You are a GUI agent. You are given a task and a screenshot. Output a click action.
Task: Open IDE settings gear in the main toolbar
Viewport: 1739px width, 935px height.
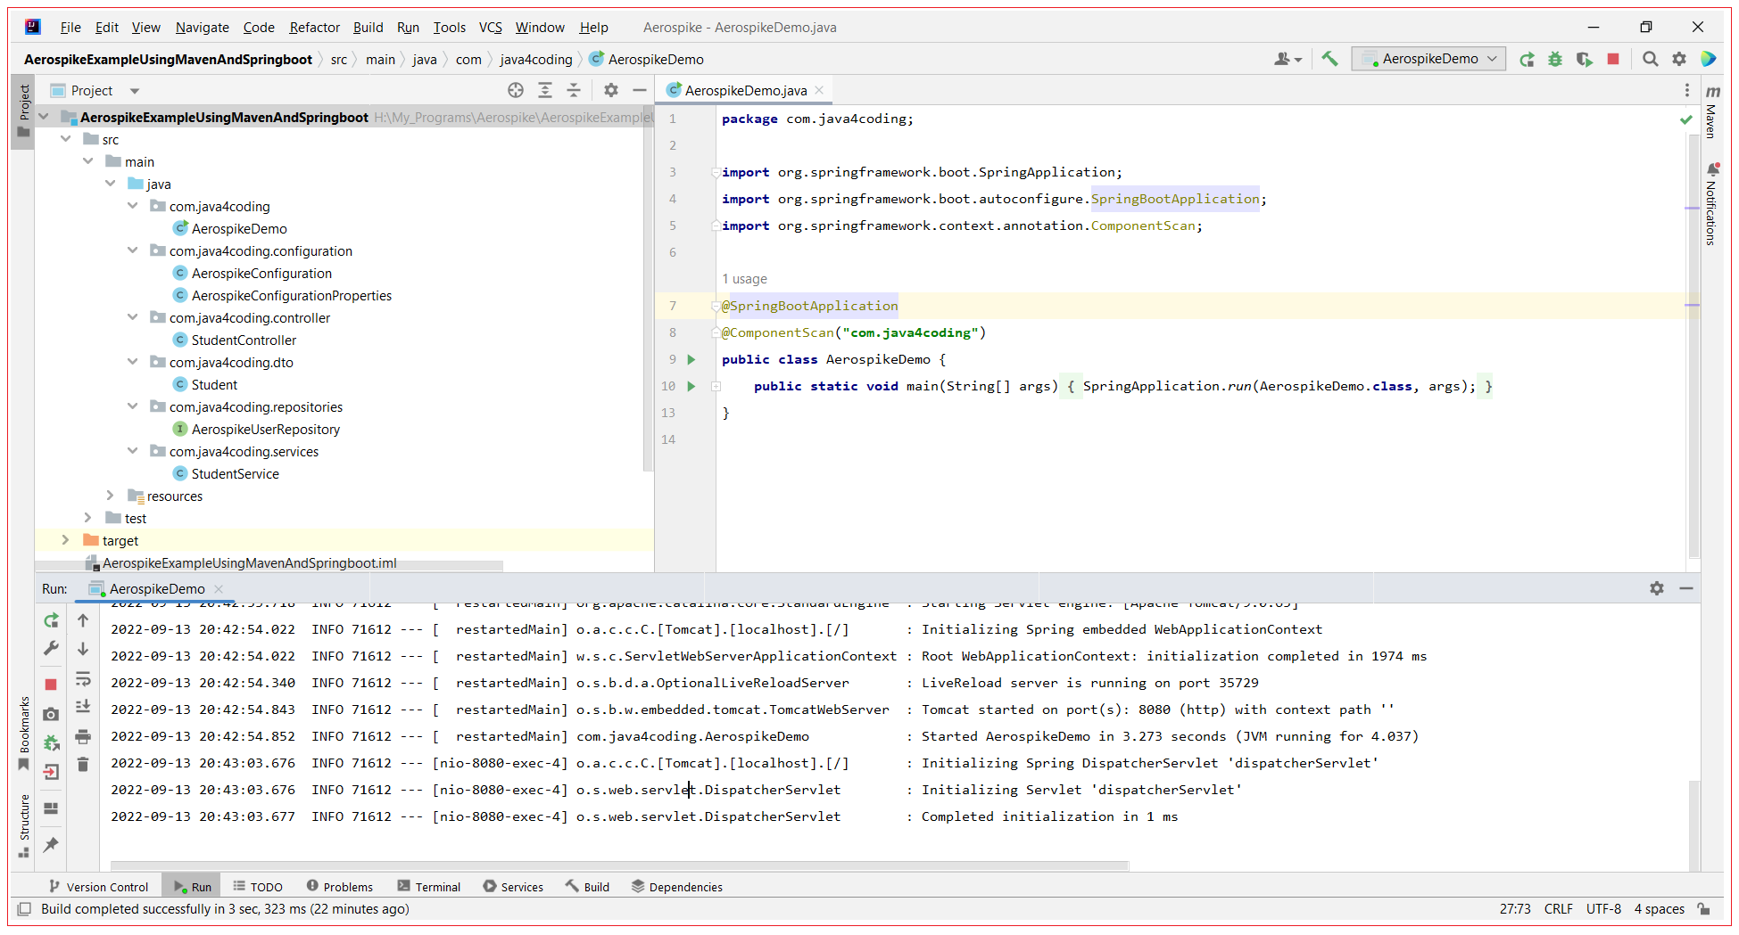coord(1679,59)
